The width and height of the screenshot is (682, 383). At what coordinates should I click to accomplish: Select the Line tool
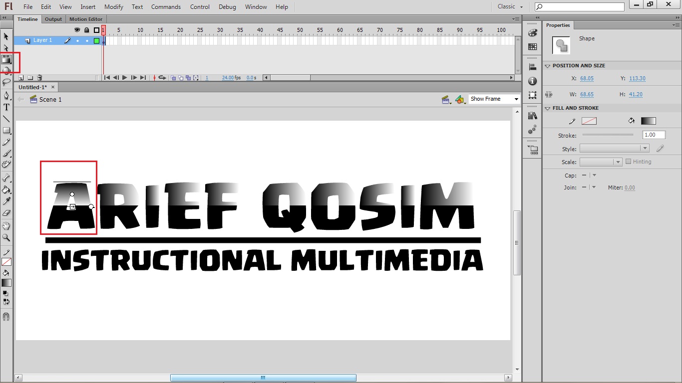tap(6, 119)
